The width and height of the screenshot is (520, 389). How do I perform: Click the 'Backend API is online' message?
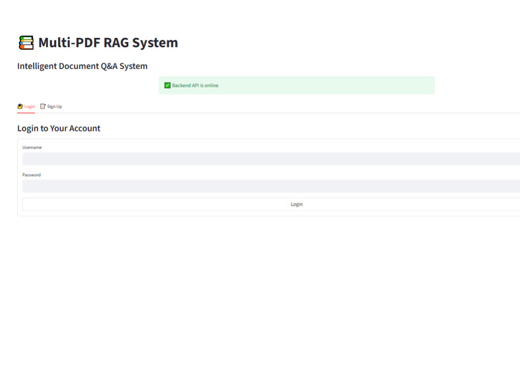(x=195, y=86)
